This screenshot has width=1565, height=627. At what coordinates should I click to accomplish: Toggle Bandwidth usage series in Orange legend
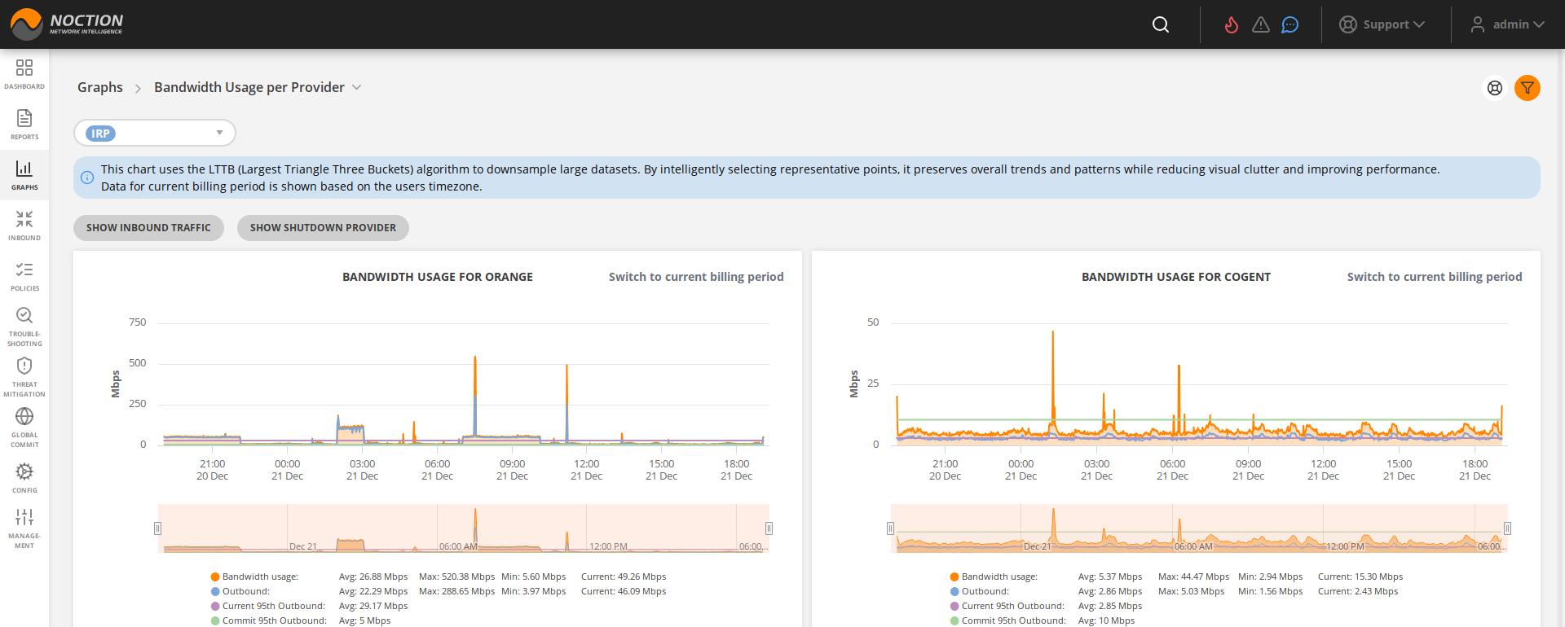(259, 577)
